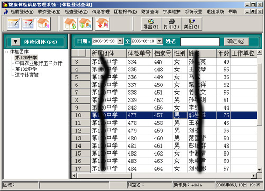The width and height of the screenshot is (265, 191).
Task: Select 第132中学 in the group tree
Action: tap(26, 69)
